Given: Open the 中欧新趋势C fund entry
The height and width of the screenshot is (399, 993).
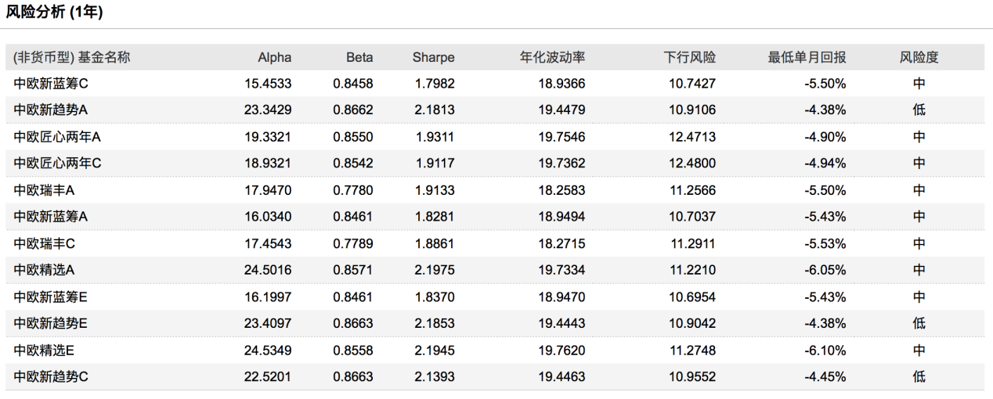Looking at the screenshot, I should [51, 377].
